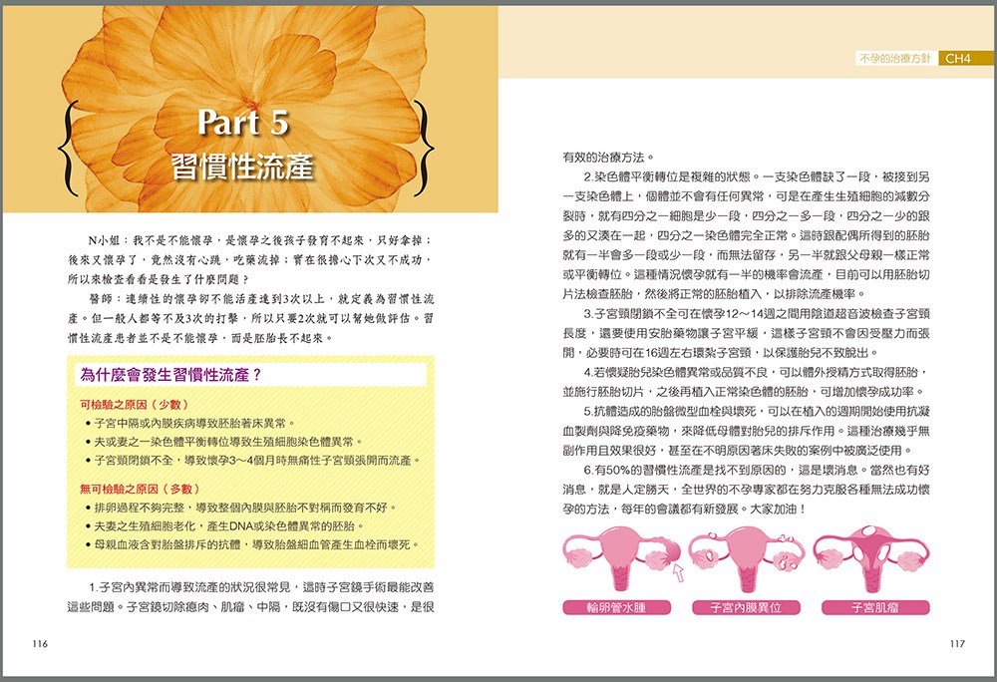Click the paragraph beginning 3.子宮頸閉鎖不全
Viewport: 997px width, 682px height.
746,333
